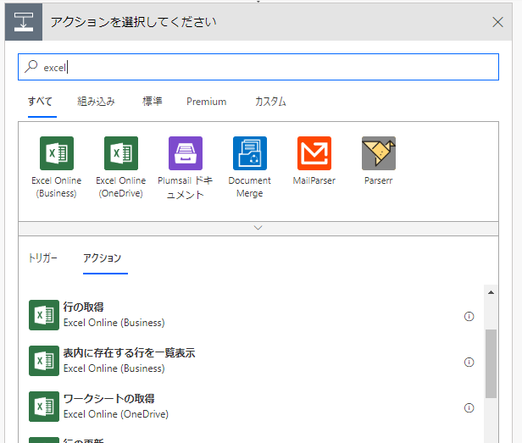Pick the MailParser connector icon

[x=314, y=153]
